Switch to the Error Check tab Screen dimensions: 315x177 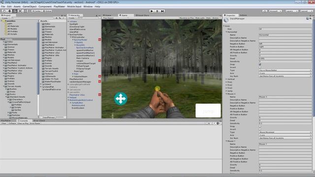pyautogui.click(x=39, y=120)
